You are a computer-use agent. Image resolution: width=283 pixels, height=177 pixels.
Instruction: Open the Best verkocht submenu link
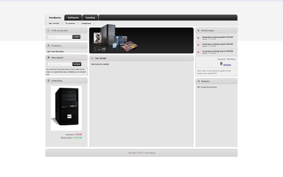click(x=54, y=23)
